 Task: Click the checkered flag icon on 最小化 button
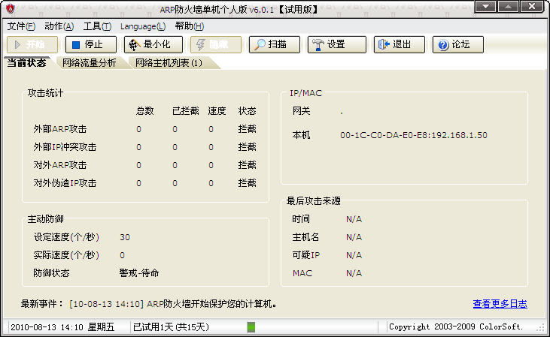135,45
